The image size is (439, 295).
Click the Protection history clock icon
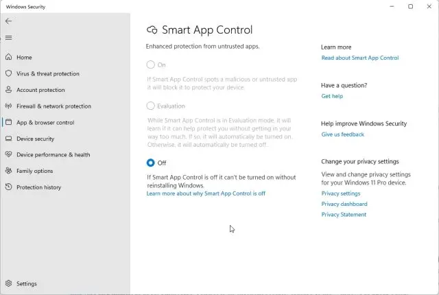(9, 187)
